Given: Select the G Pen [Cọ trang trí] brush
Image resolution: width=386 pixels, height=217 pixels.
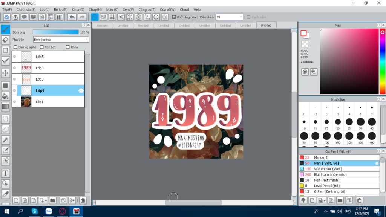Looking at the screenshot, I should [x=339, y=191].
